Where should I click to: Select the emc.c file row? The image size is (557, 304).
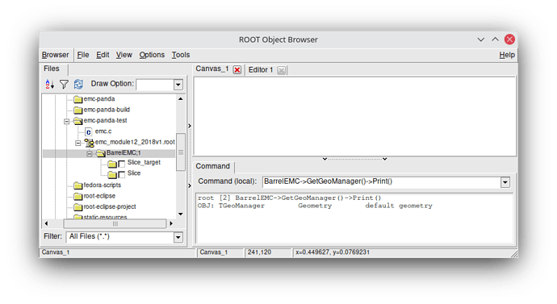click(103, 131)
